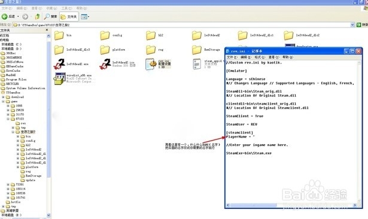
Task: Click the 'SteamUser = REV' line
Action: point(242,124)
